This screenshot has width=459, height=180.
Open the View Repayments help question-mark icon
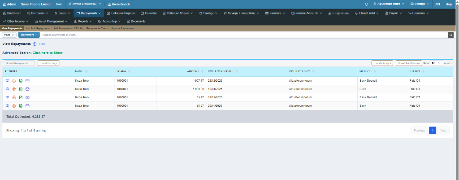tap(35, 44)
